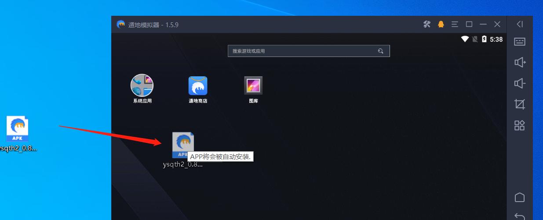This screenshot has height=220, width=543.
Task: Click the screenshot crop icon
Action: (520, 104)
